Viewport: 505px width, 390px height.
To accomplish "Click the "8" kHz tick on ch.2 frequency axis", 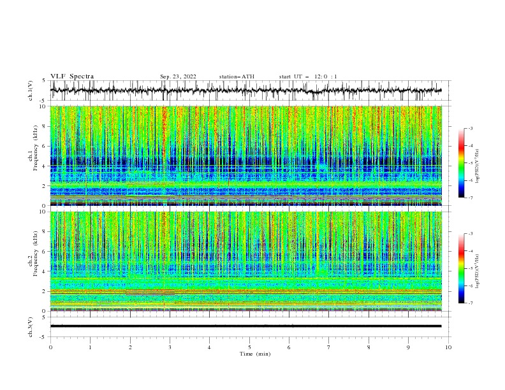I will tap(45, 232).
